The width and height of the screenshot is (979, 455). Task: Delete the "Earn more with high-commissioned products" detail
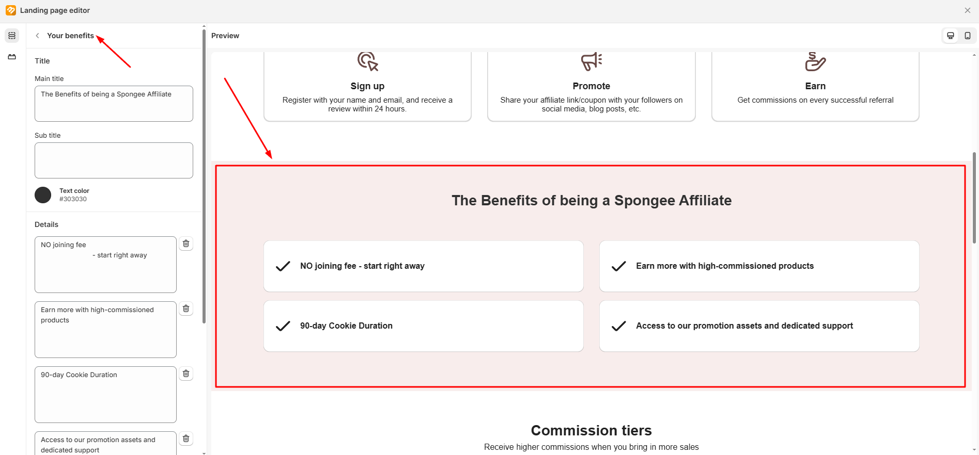point(186,308)
